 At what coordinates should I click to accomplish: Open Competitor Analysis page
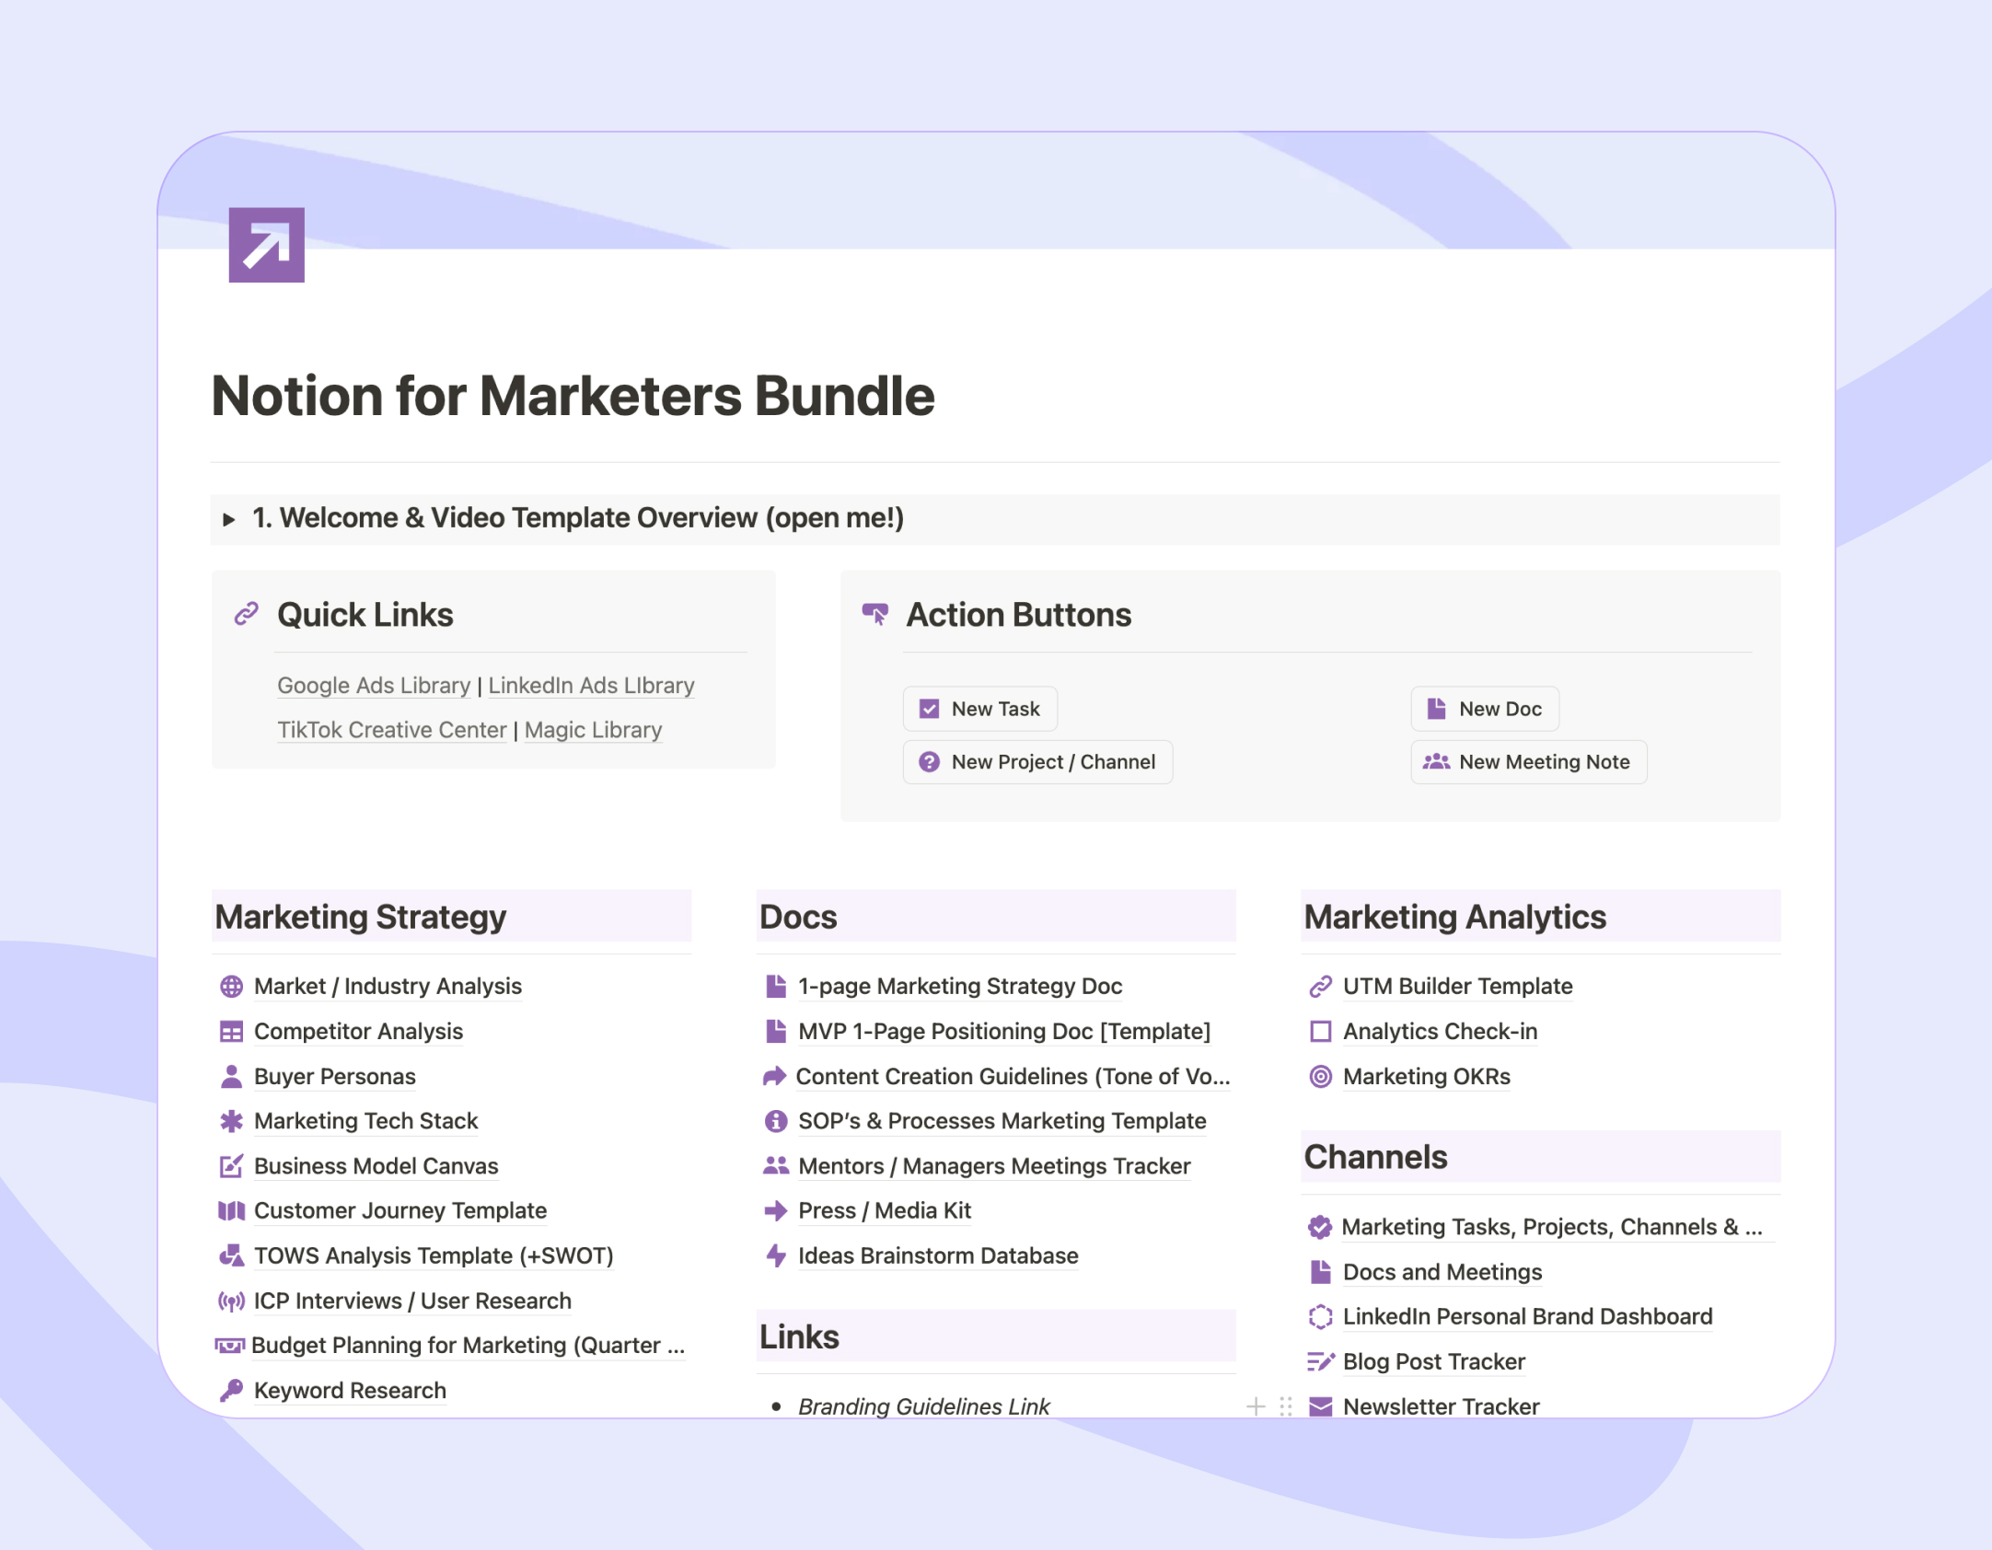point(358,1032)
